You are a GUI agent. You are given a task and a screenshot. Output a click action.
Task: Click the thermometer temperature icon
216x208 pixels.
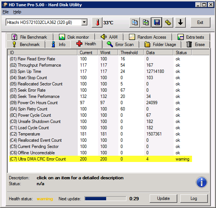coord(97,22)
